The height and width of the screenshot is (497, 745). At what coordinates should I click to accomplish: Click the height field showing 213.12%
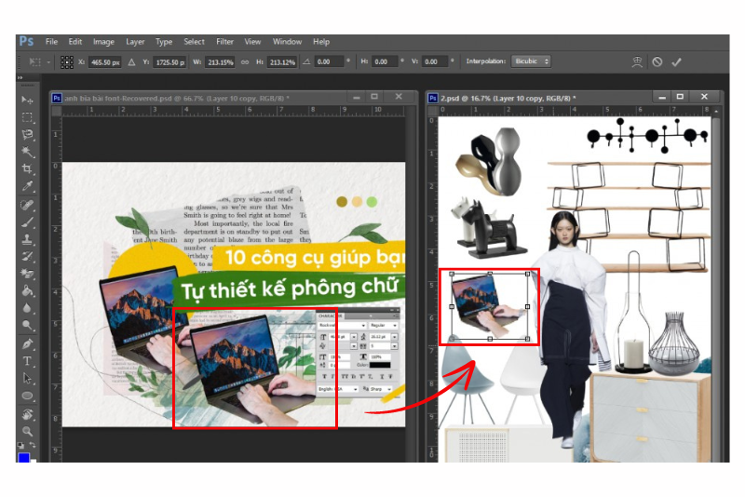tap(282, 62)
